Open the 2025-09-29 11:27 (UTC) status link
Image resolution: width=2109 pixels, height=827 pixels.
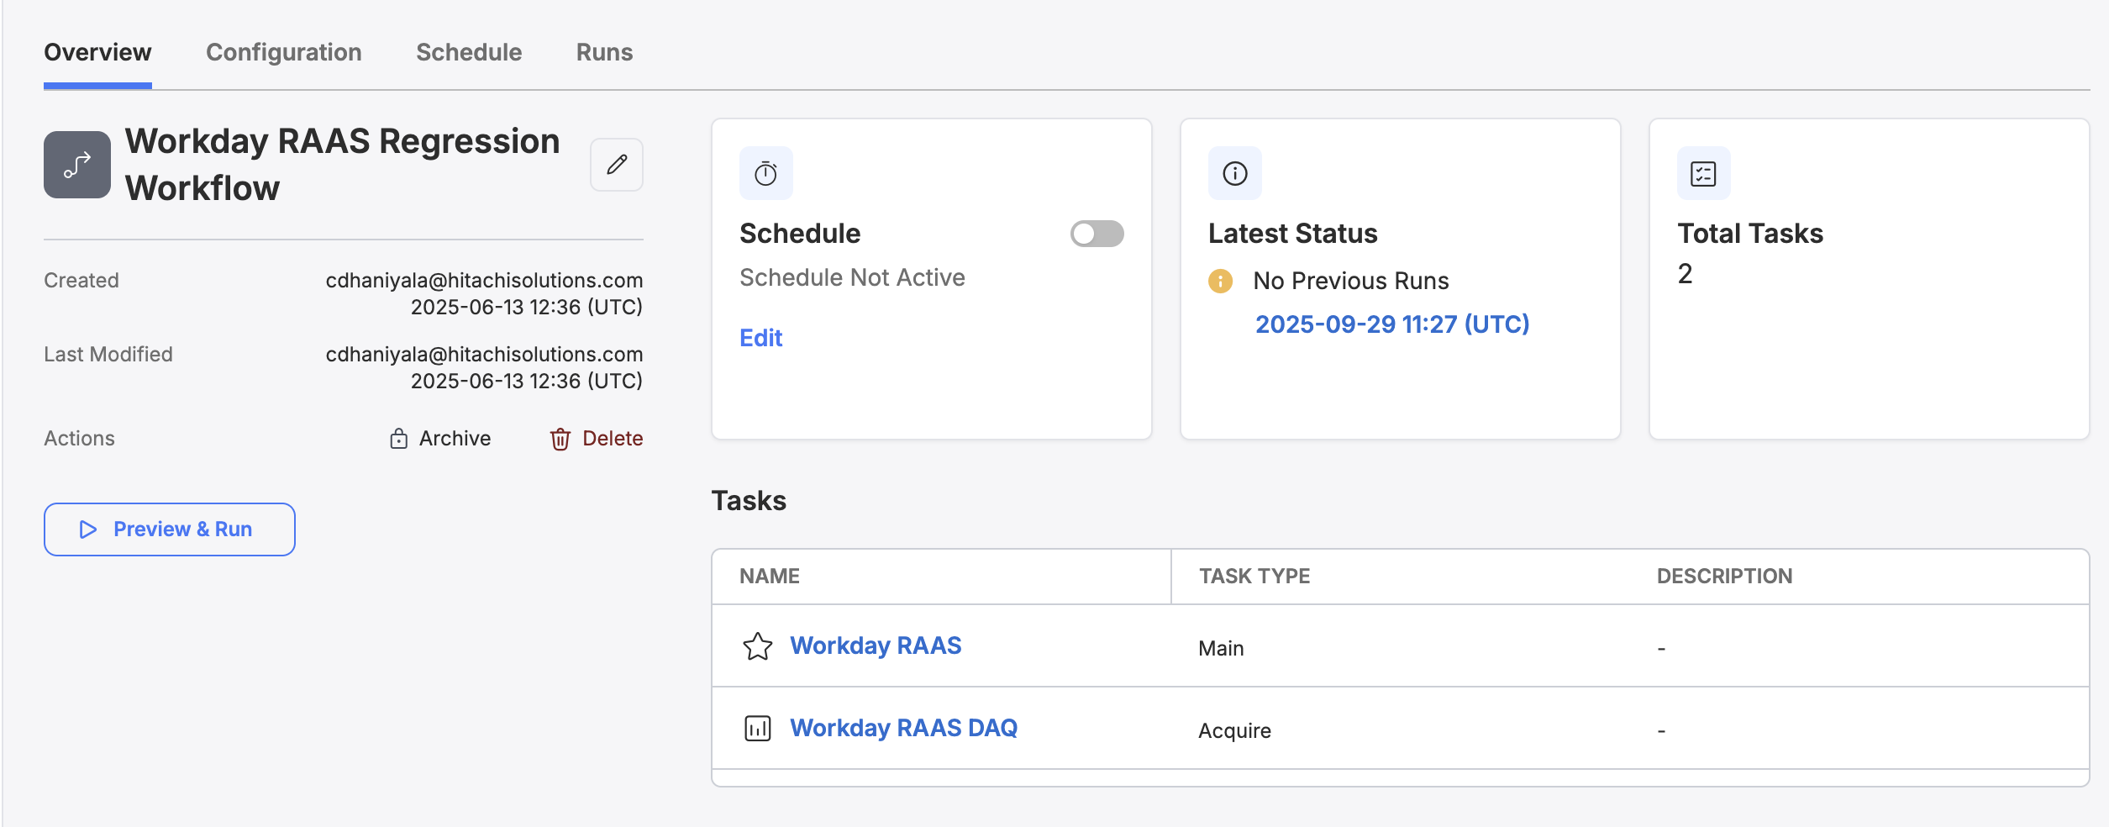1392,324
